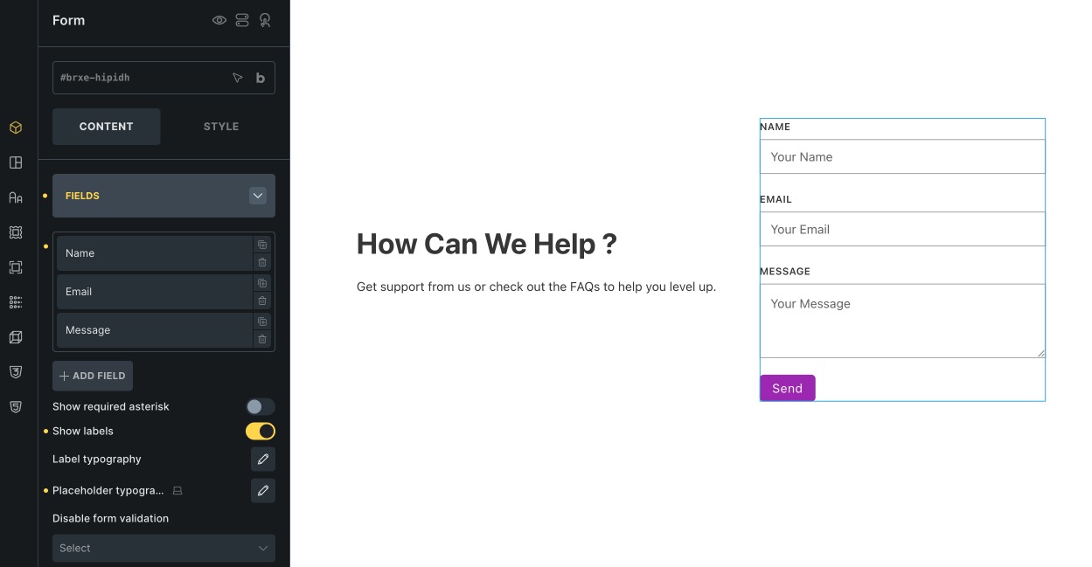
Task: Open the Disable form validation dropdown
Action: coord(163,548)
